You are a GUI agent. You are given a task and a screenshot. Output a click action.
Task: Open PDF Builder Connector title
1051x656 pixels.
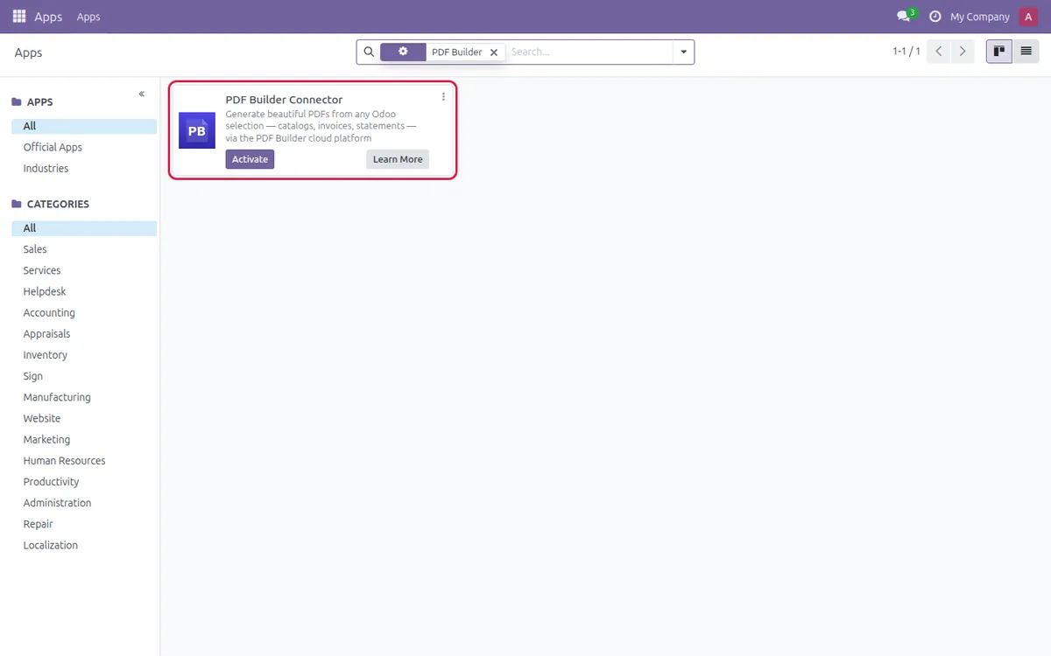click(x=284, y=100)
